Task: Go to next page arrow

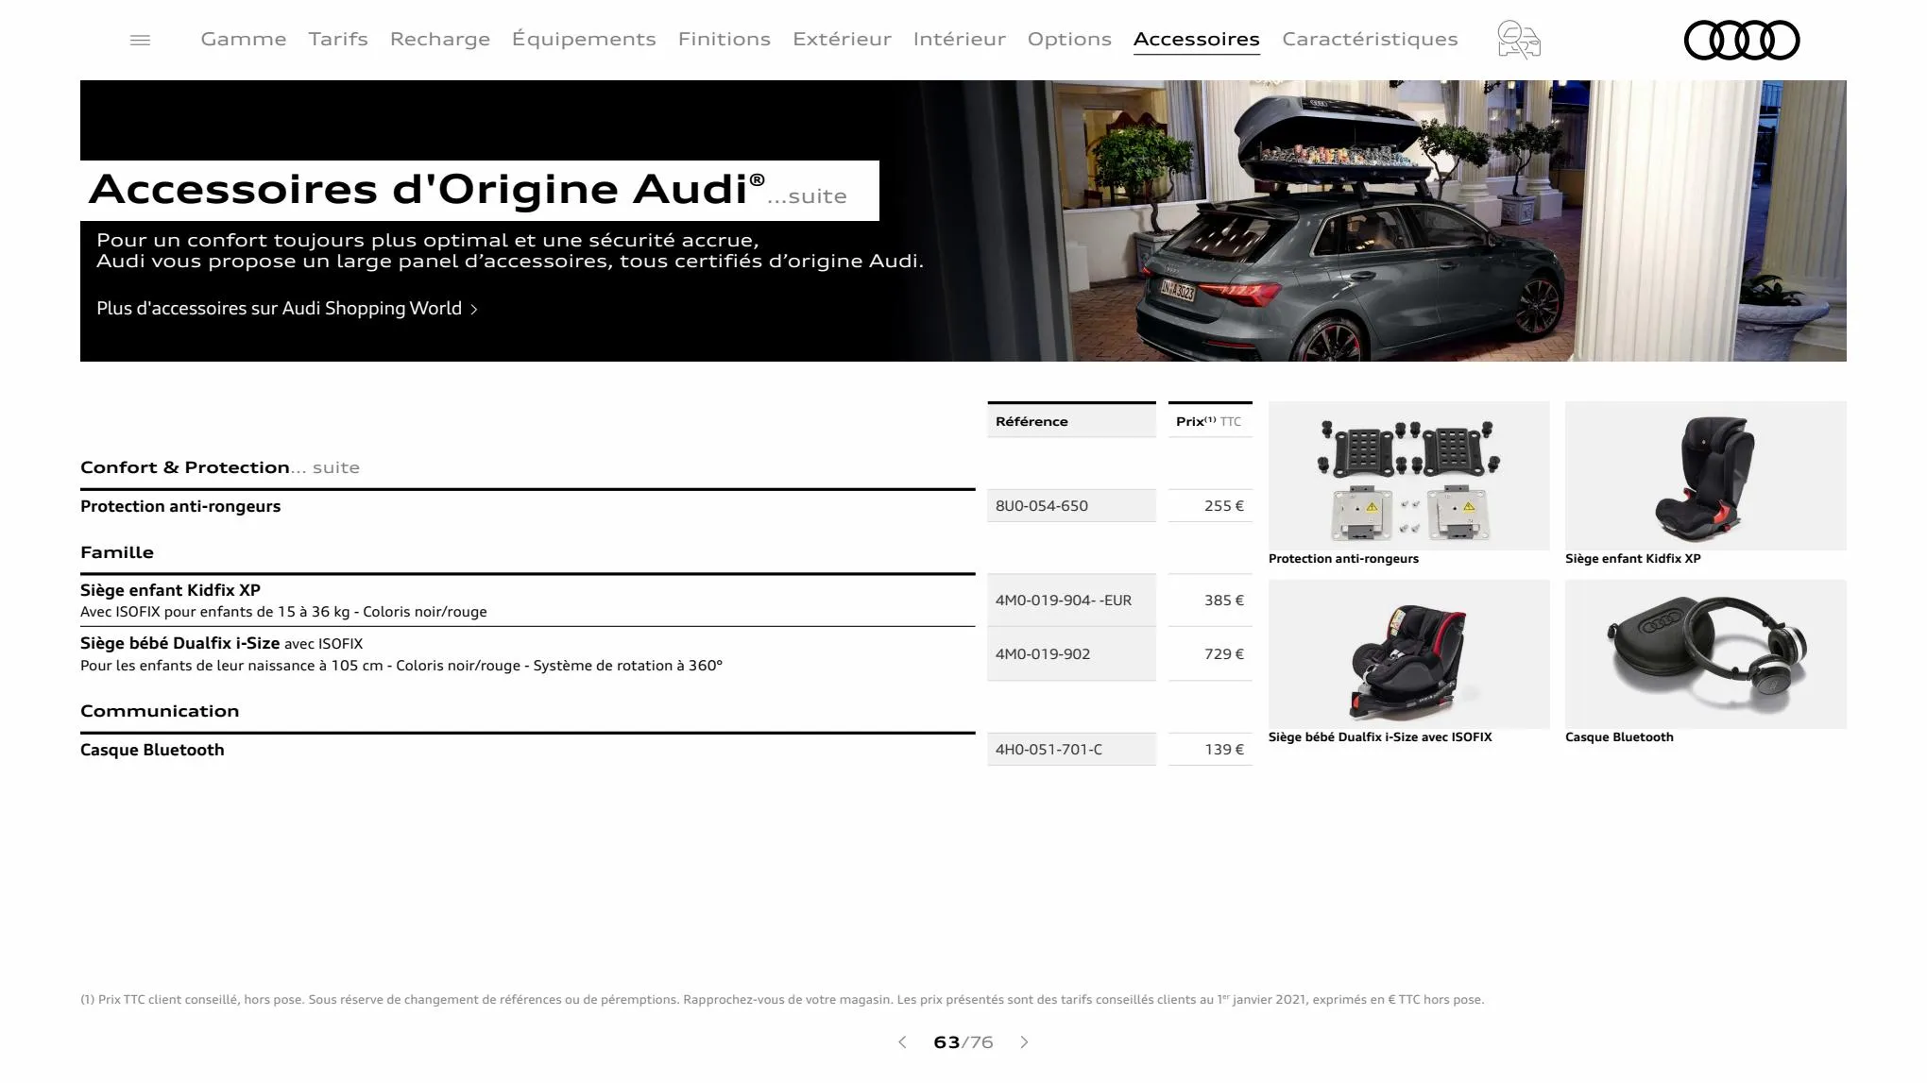Action: click(1024, 1042)
